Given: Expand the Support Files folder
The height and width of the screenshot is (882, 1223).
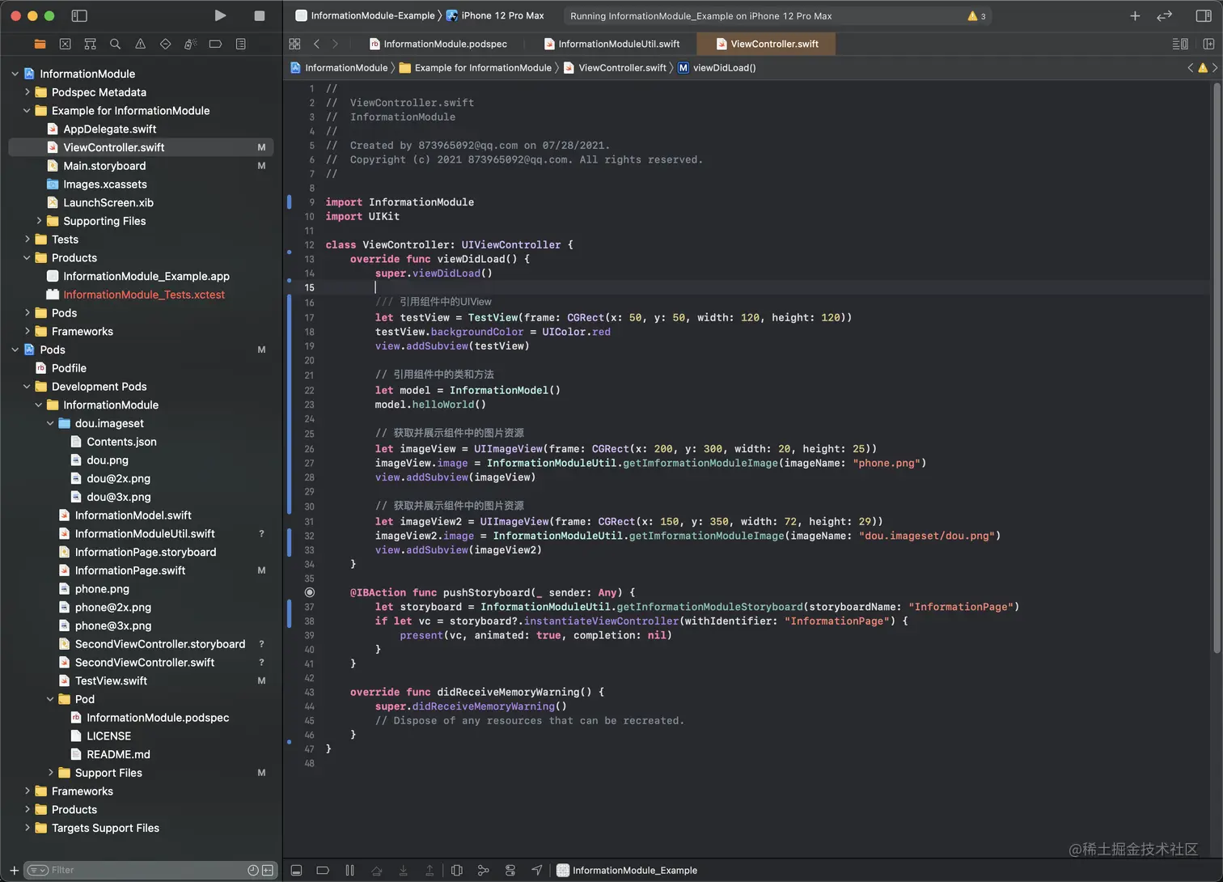Looking at the screenshot, I should pos(50,773).
